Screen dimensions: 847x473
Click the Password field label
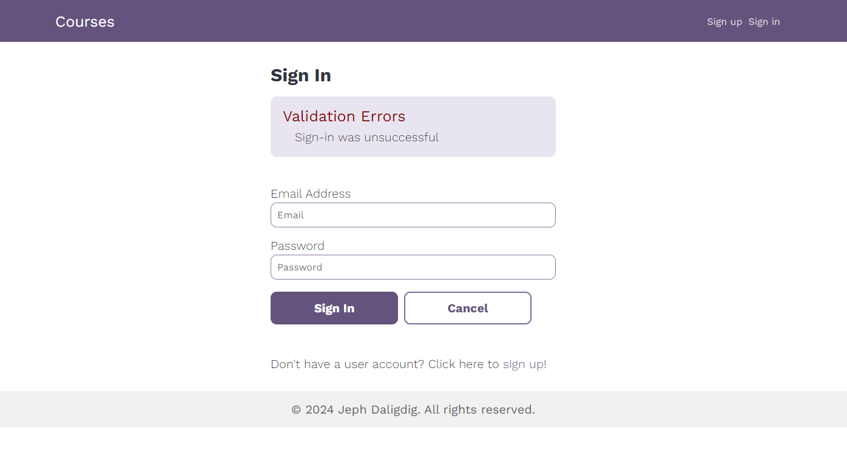297,246
